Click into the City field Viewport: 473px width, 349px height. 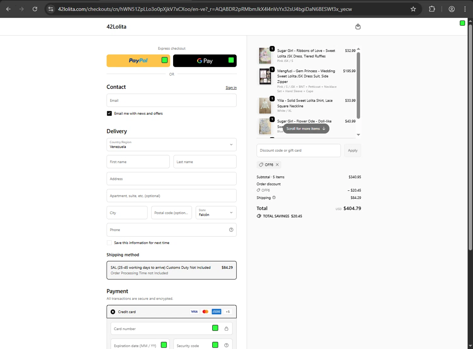point(127,212)
